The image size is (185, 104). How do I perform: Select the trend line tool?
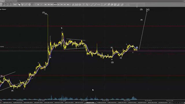pyautogui.click(x=92, y=5)
